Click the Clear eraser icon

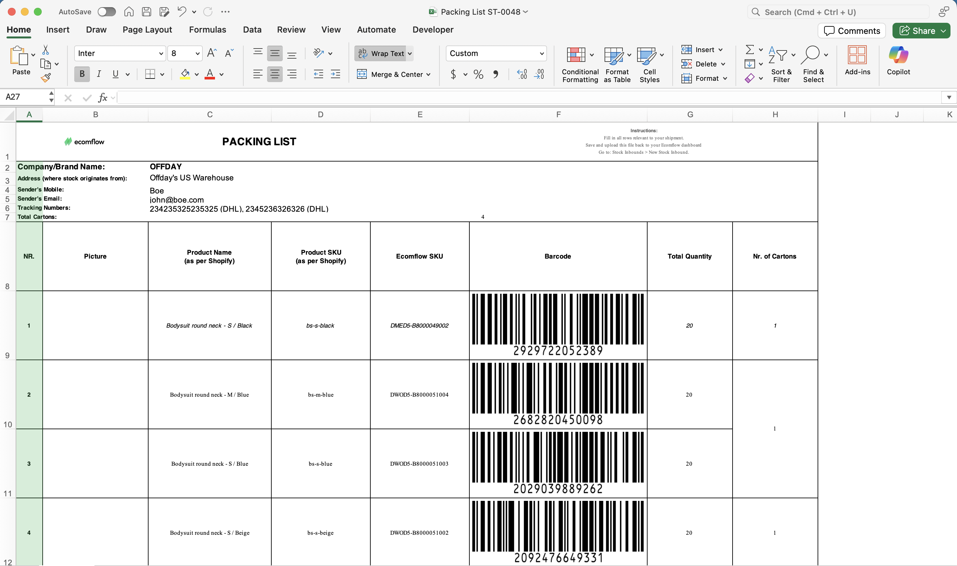click(x=750, y=78)
